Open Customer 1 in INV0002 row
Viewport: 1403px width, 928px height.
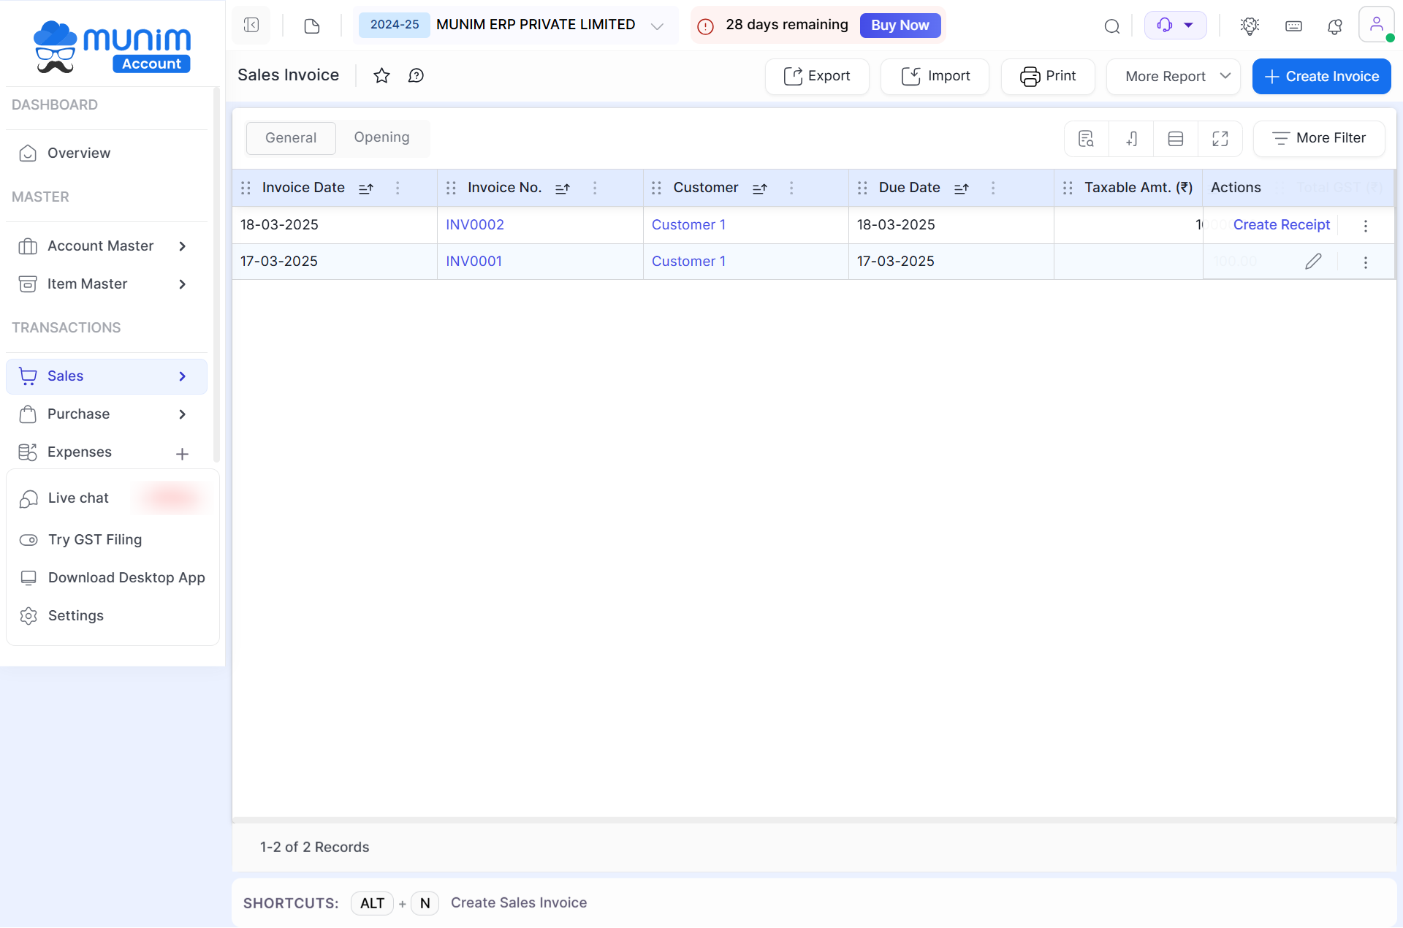point(688,225)
